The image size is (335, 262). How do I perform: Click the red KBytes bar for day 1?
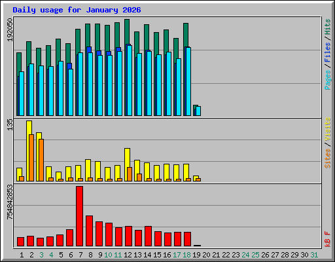point(21,242)
